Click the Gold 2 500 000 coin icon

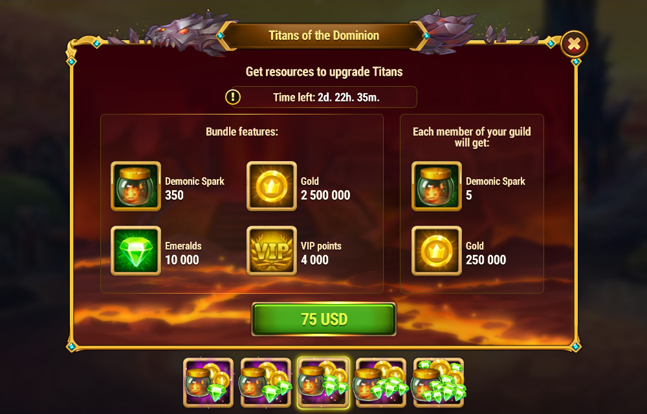click(x=272, y=186)
